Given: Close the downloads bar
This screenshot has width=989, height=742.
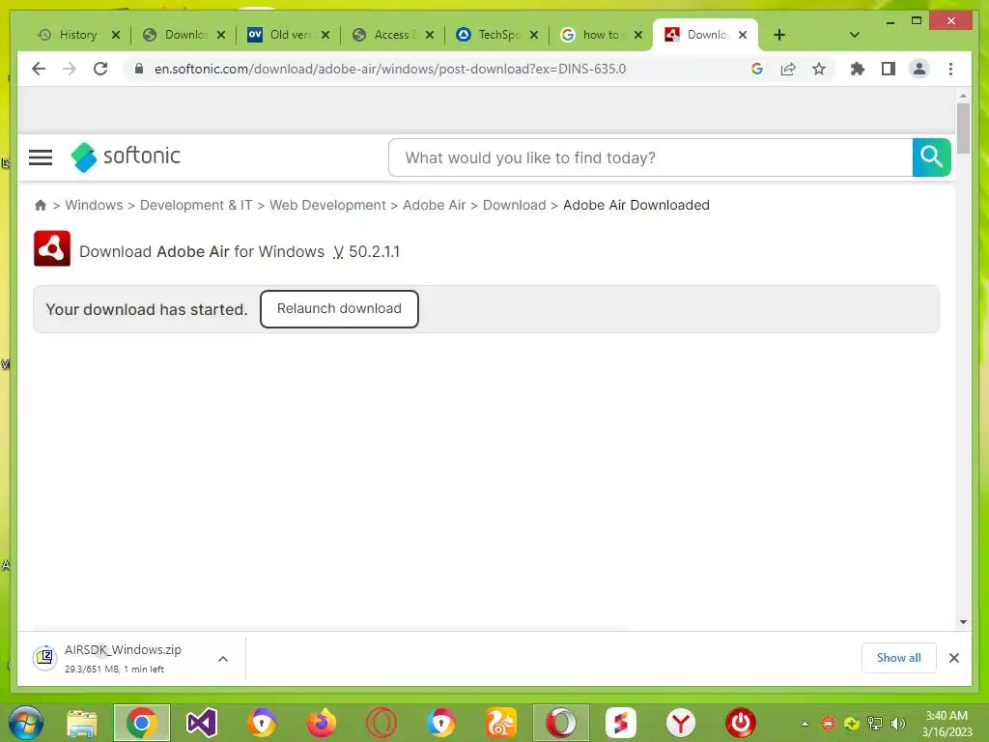Looking at the screenshot, I should [953, 658].
